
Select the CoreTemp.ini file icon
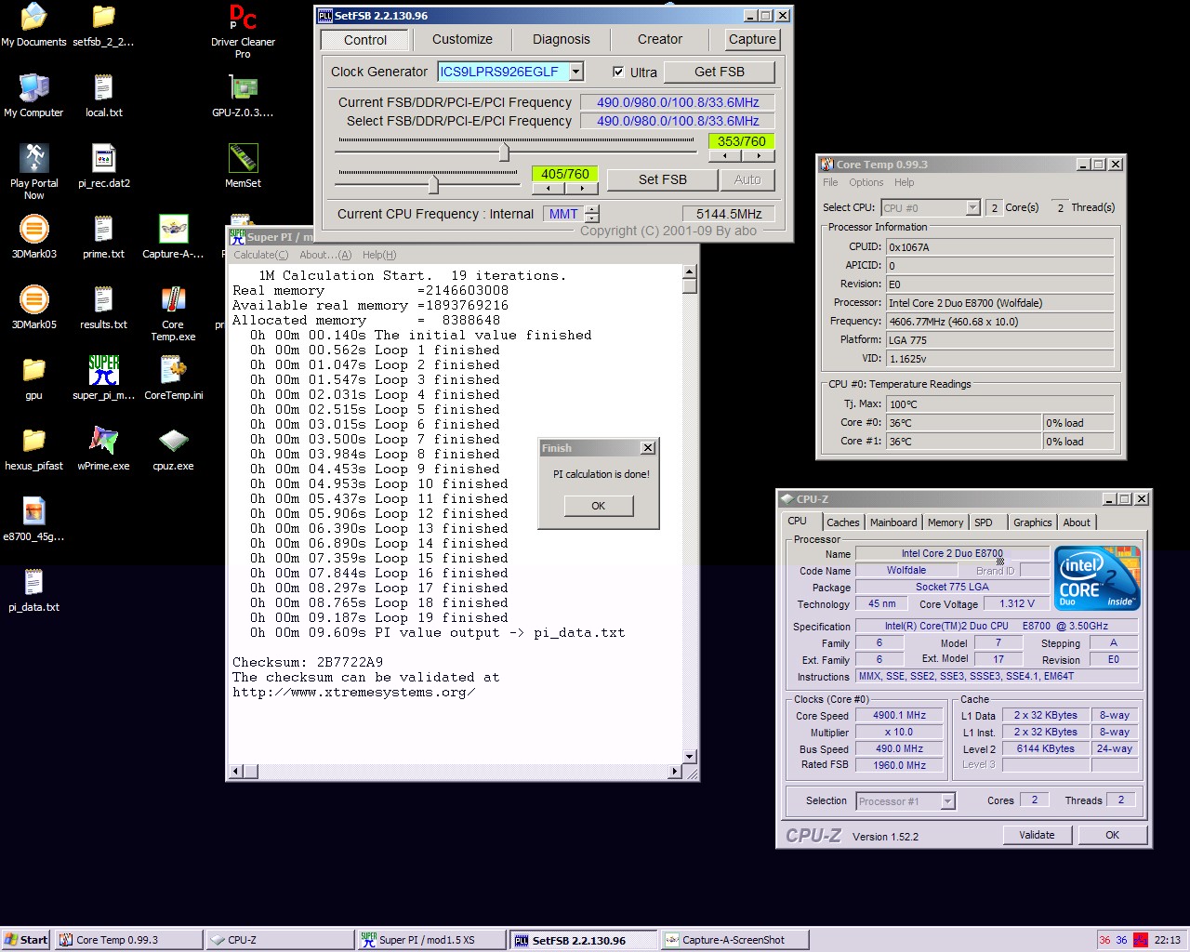pyautogui.click(x=173, y=378)
